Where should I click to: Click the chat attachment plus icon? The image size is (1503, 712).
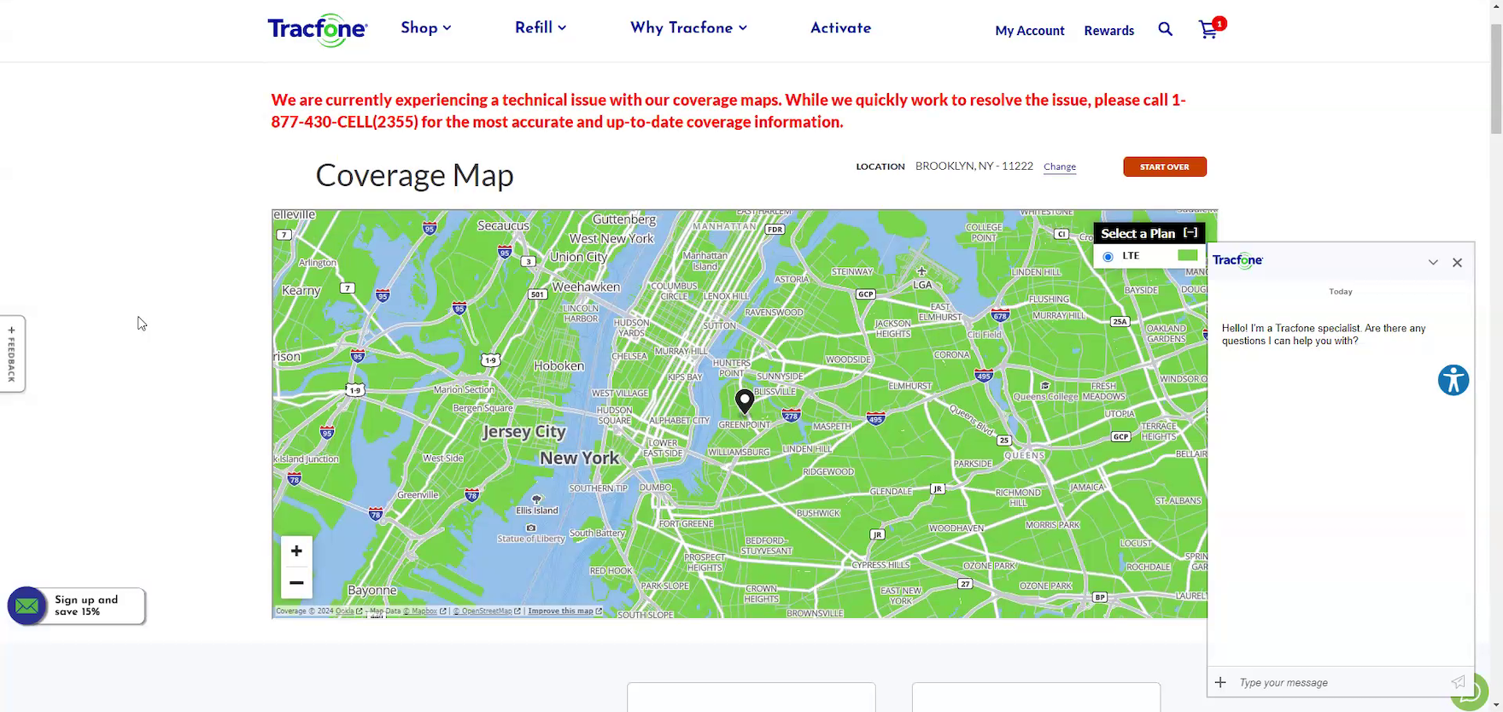[1220, 682]
